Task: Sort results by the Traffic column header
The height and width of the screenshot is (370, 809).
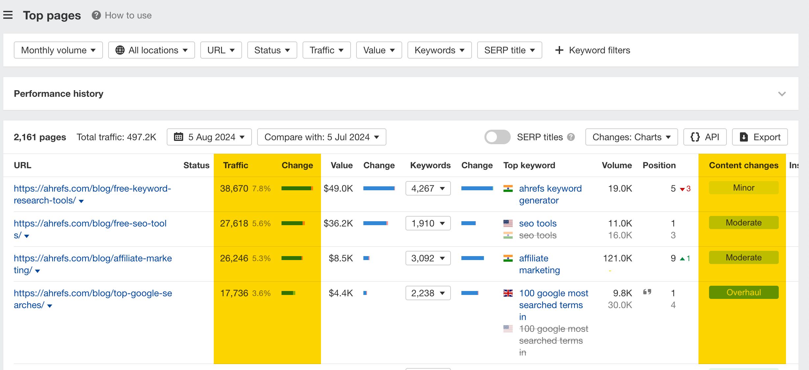Action: coord(235,165)
